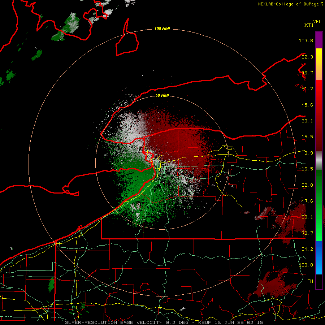Screen dimensions: 325x325
Task: Click the -78.7 legend value
Action: click(x=306, y=233)
